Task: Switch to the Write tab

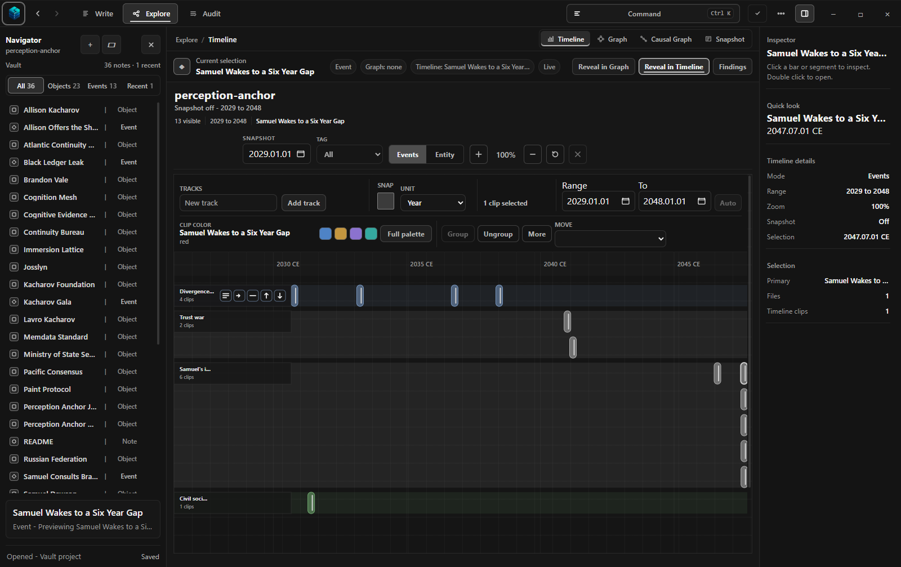Action: [x=97, y=14]
